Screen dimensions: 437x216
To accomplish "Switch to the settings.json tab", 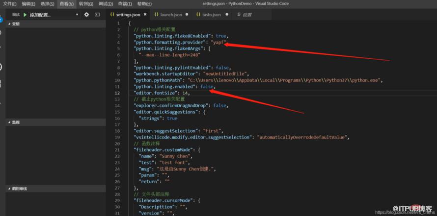I will pos(129,15).
